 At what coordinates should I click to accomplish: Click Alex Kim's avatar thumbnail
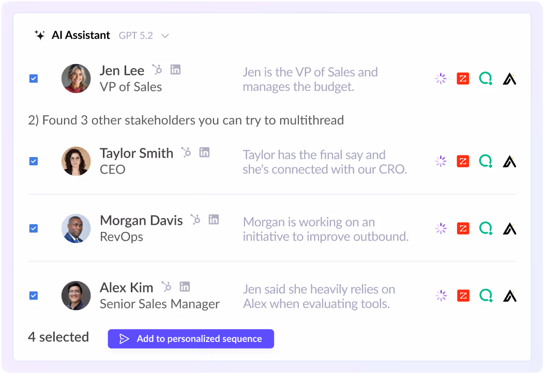[76, 295]
